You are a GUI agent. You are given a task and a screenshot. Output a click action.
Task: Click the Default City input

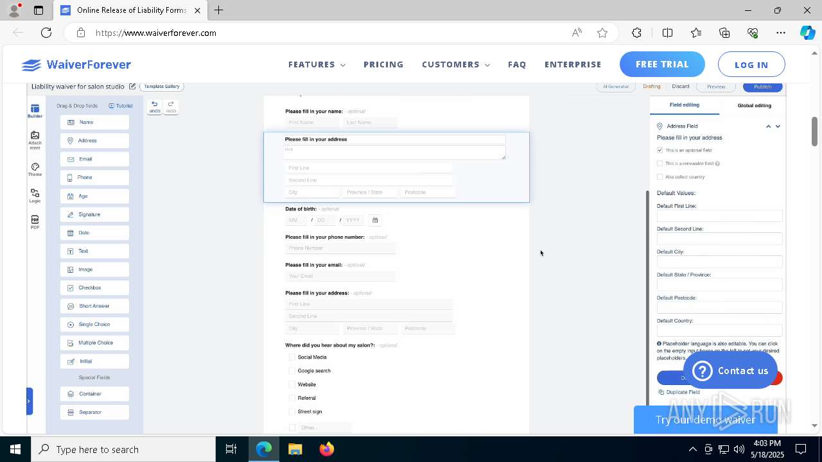coord(719,262)
